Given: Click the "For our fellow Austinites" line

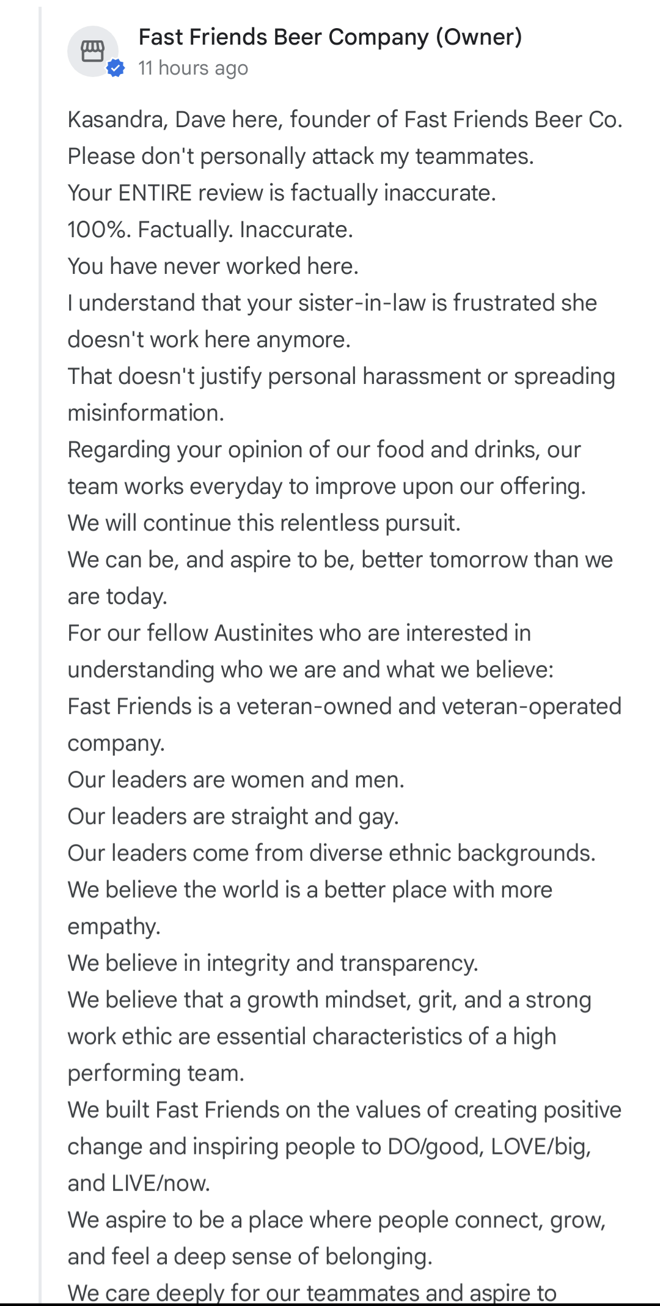Looking at the screenshot, I should [x=299, y=633].
